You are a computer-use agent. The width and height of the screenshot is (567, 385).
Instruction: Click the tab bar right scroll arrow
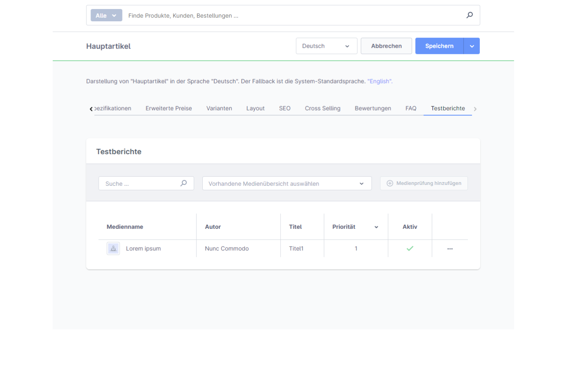[x=475, y=109]
